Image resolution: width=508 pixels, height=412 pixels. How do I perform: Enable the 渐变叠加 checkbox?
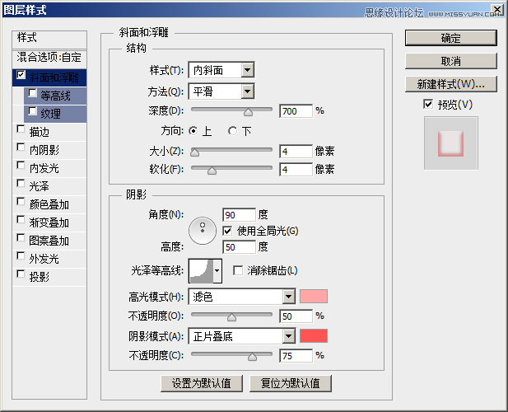click(x=21, y=220)
